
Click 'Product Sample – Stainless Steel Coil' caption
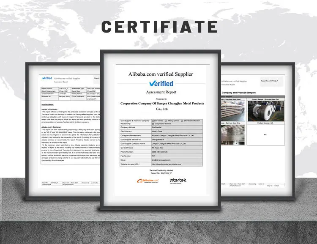(265, 99)
